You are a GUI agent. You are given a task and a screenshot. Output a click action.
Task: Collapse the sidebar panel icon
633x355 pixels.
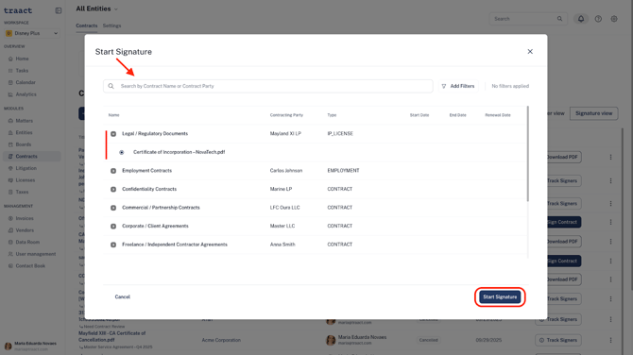(x=59, y=10)
